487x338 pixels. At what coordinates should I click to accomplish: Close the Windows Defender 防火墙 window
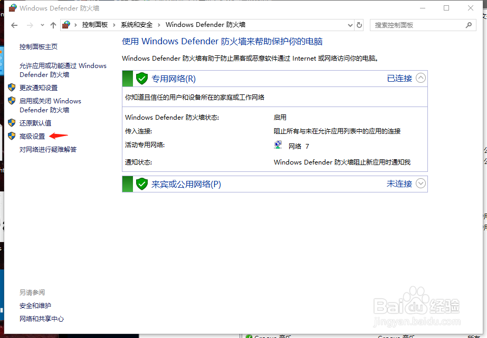[x=471, y=8]
